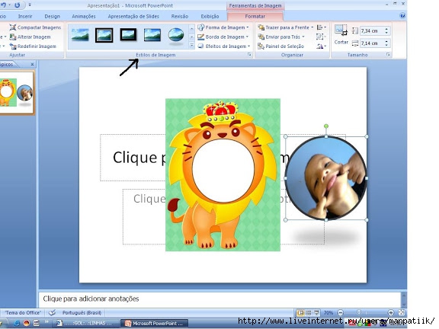Open the GOL LINHAS taskbar window
Viewport: 439px width, 329px height.
85,324
